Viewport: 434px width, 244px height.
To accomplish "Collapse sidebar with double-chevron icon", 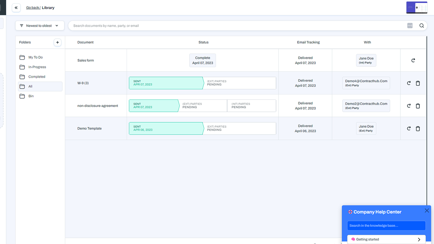I will pos(16,8).
